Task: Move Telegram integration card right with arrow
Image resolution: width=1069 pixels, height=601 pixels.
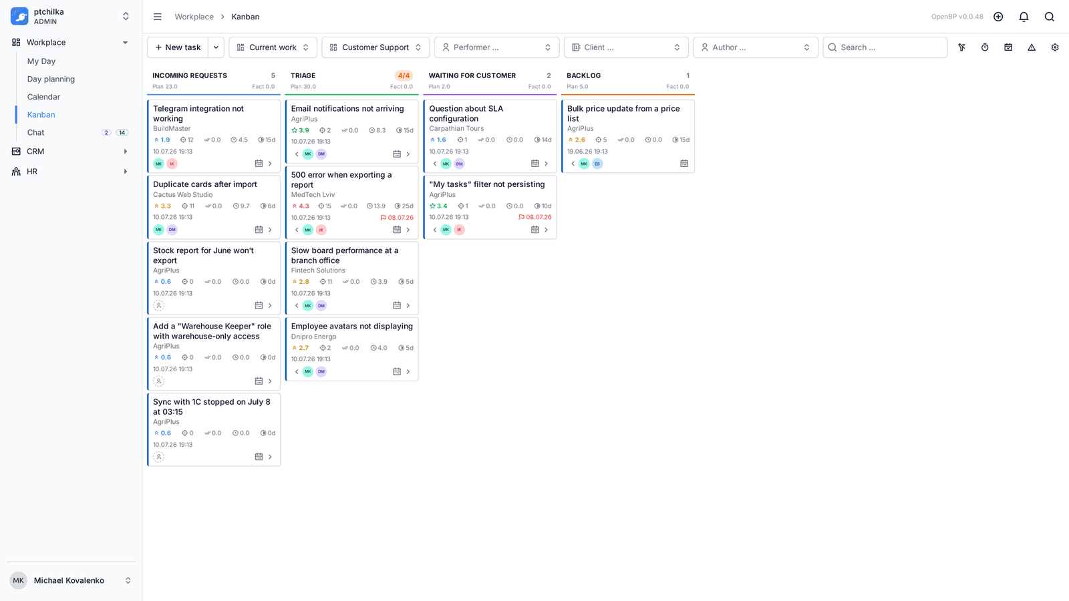Action: [270, 164]
